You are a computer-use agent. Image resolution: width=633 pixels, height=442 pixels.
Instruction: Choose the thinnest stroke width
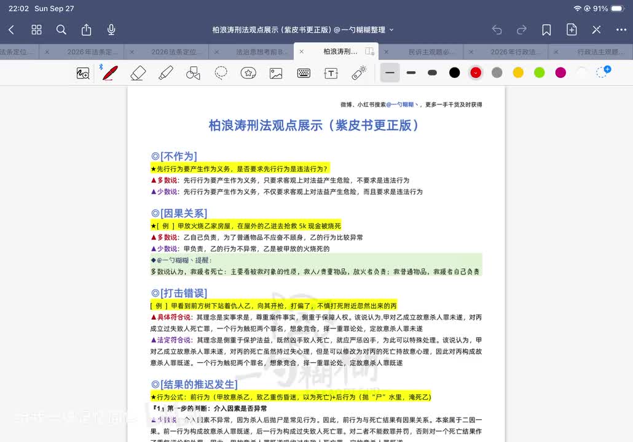[390, 72]
